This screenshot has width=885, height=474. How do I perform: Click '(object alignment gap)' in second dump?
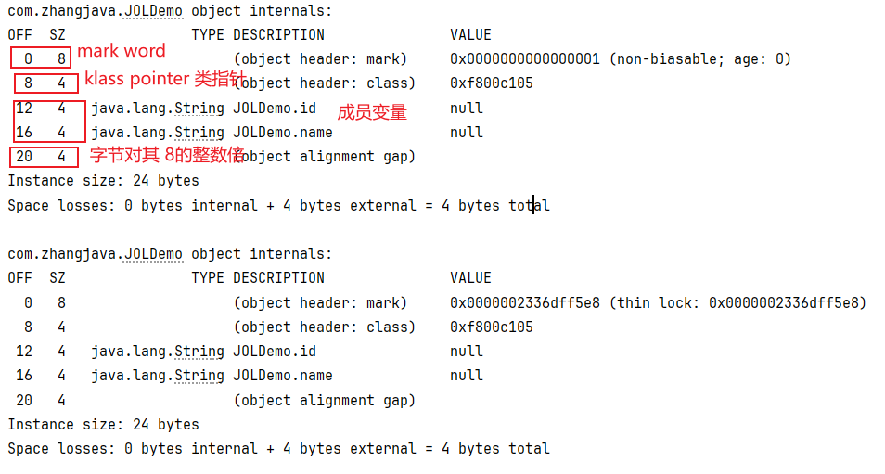[325, 400]
